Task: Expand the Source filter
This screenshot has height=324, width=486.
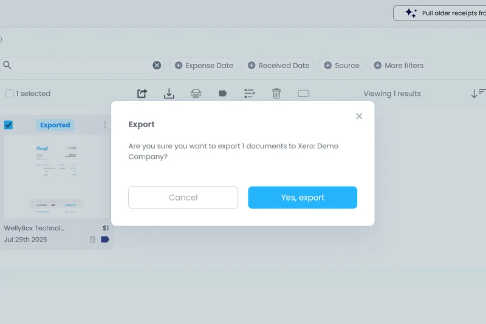Action: (x=341, y=66)
